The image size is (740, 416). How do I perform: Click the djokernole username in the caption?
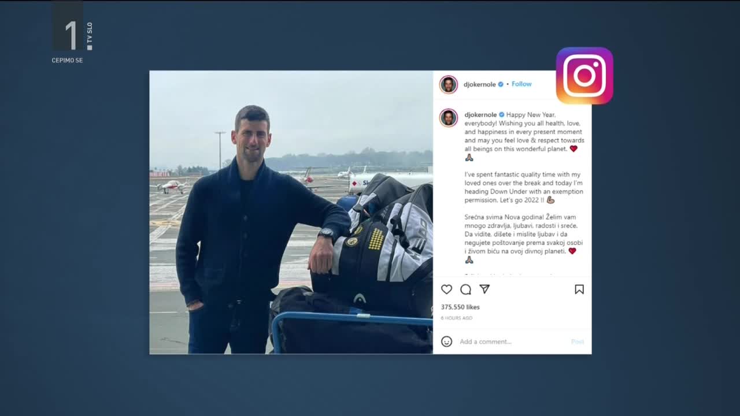[481, 115]
